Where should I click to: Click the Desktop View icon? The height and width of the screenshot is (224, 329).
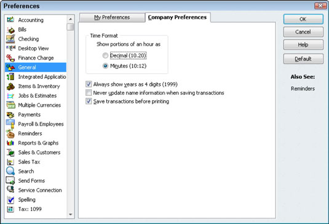(x=10, y=48)
